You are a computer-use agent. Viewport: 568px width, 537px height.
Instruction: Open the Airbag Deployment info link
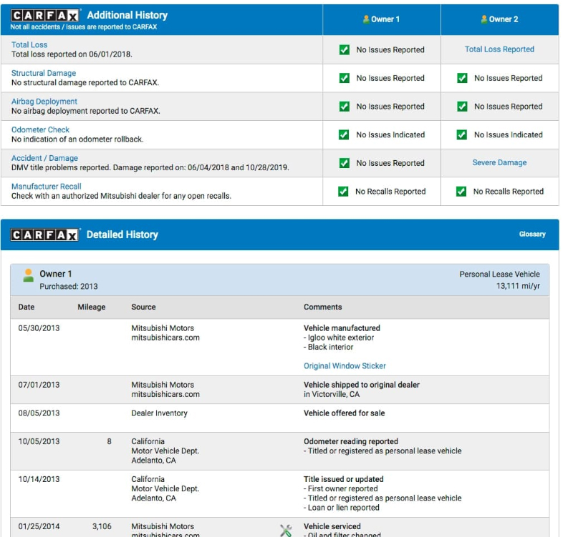44,102
